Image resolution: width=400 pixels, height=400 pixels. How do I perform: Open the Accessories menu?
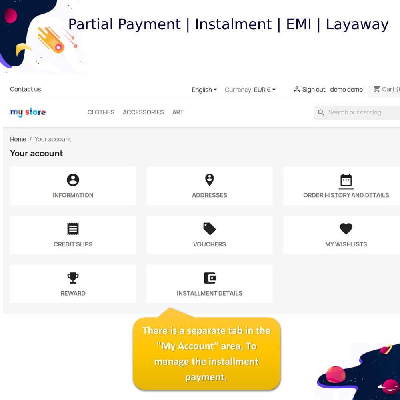coord(143,112)
